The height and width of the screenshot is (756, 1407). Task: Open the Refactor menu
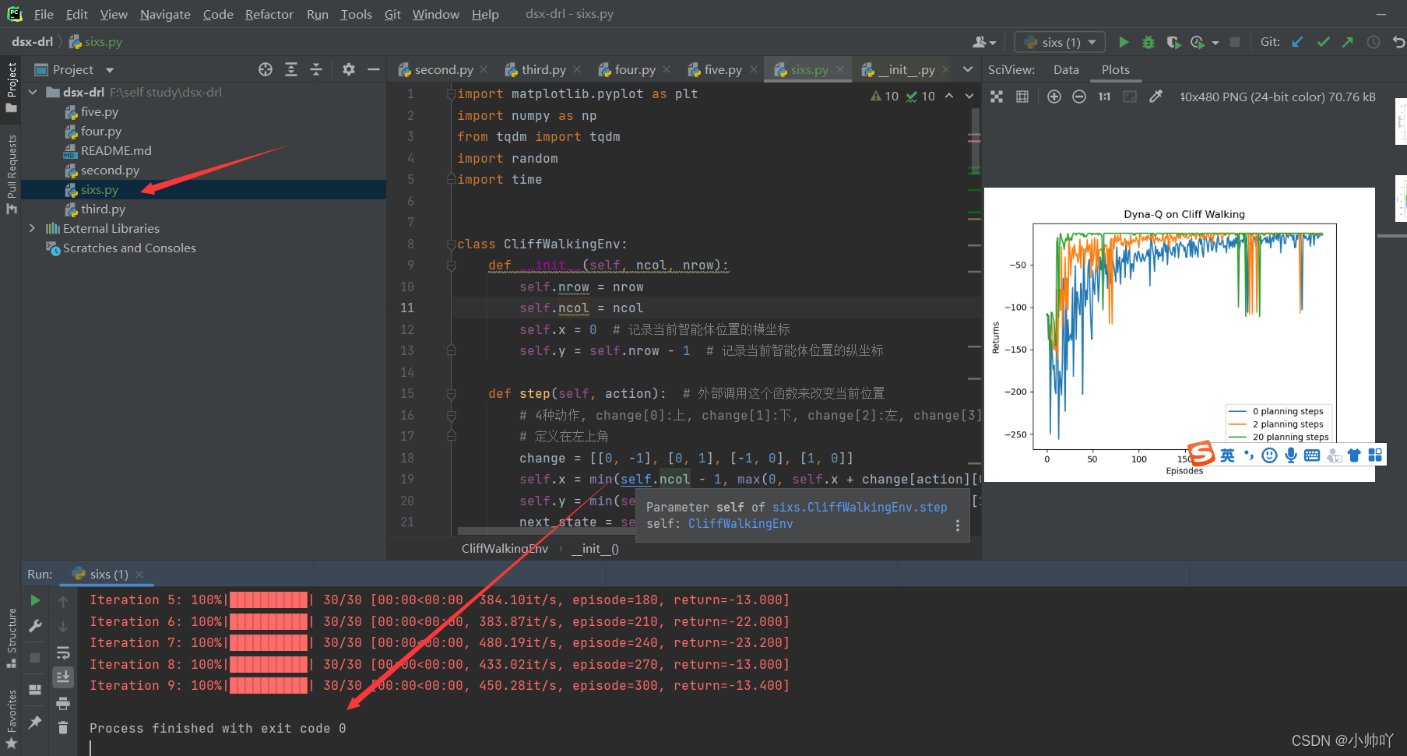pos(269,14)
